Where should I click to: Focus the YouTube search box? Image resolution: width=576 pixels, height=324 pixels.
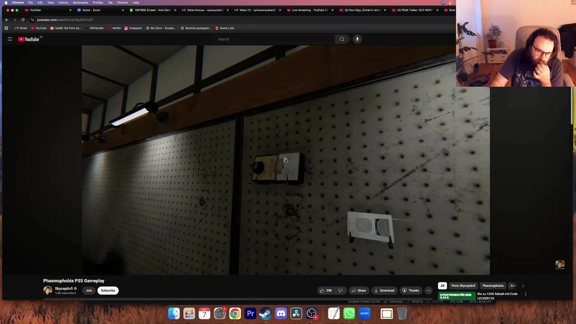[274, 39]
